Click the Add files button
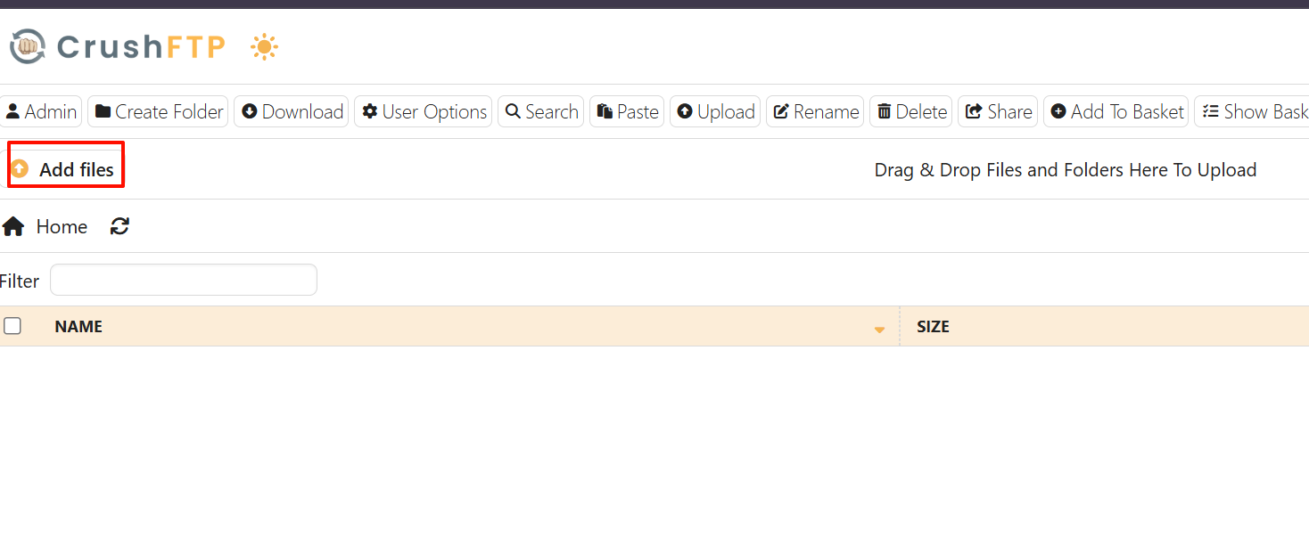The width and height of the screenshot is (1309, 554). 65,169
